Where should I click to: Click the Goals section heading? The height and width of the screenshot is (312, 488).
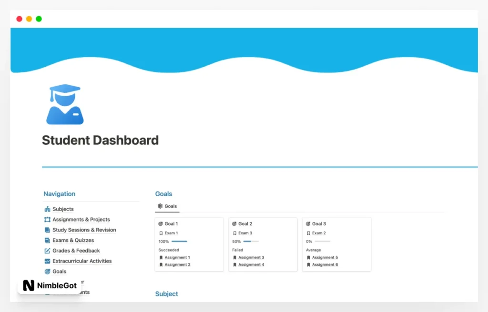click(164, 194)
